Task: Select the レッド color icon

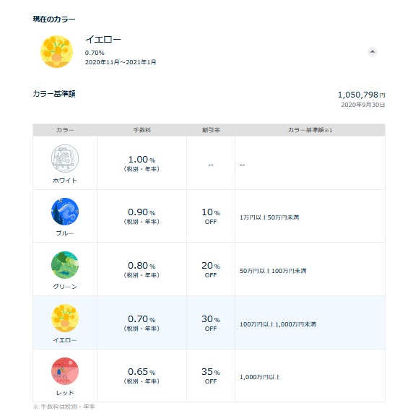Action: pos(65,371)
